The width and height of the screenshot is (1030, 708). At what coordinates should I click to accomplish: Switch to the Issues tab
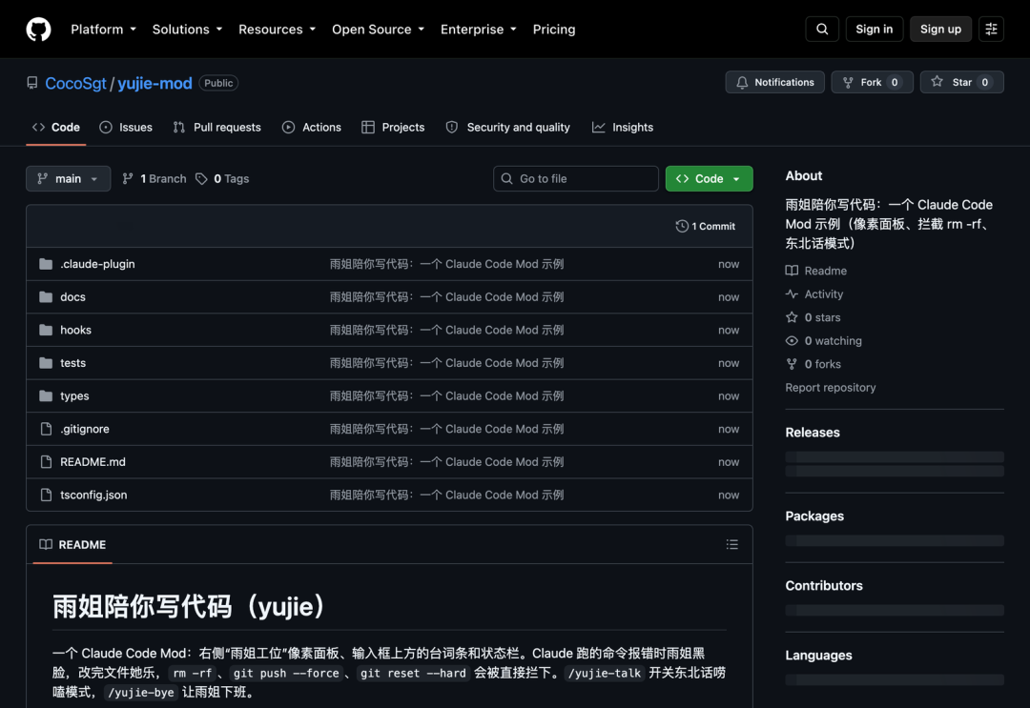[x=126, y=128]
